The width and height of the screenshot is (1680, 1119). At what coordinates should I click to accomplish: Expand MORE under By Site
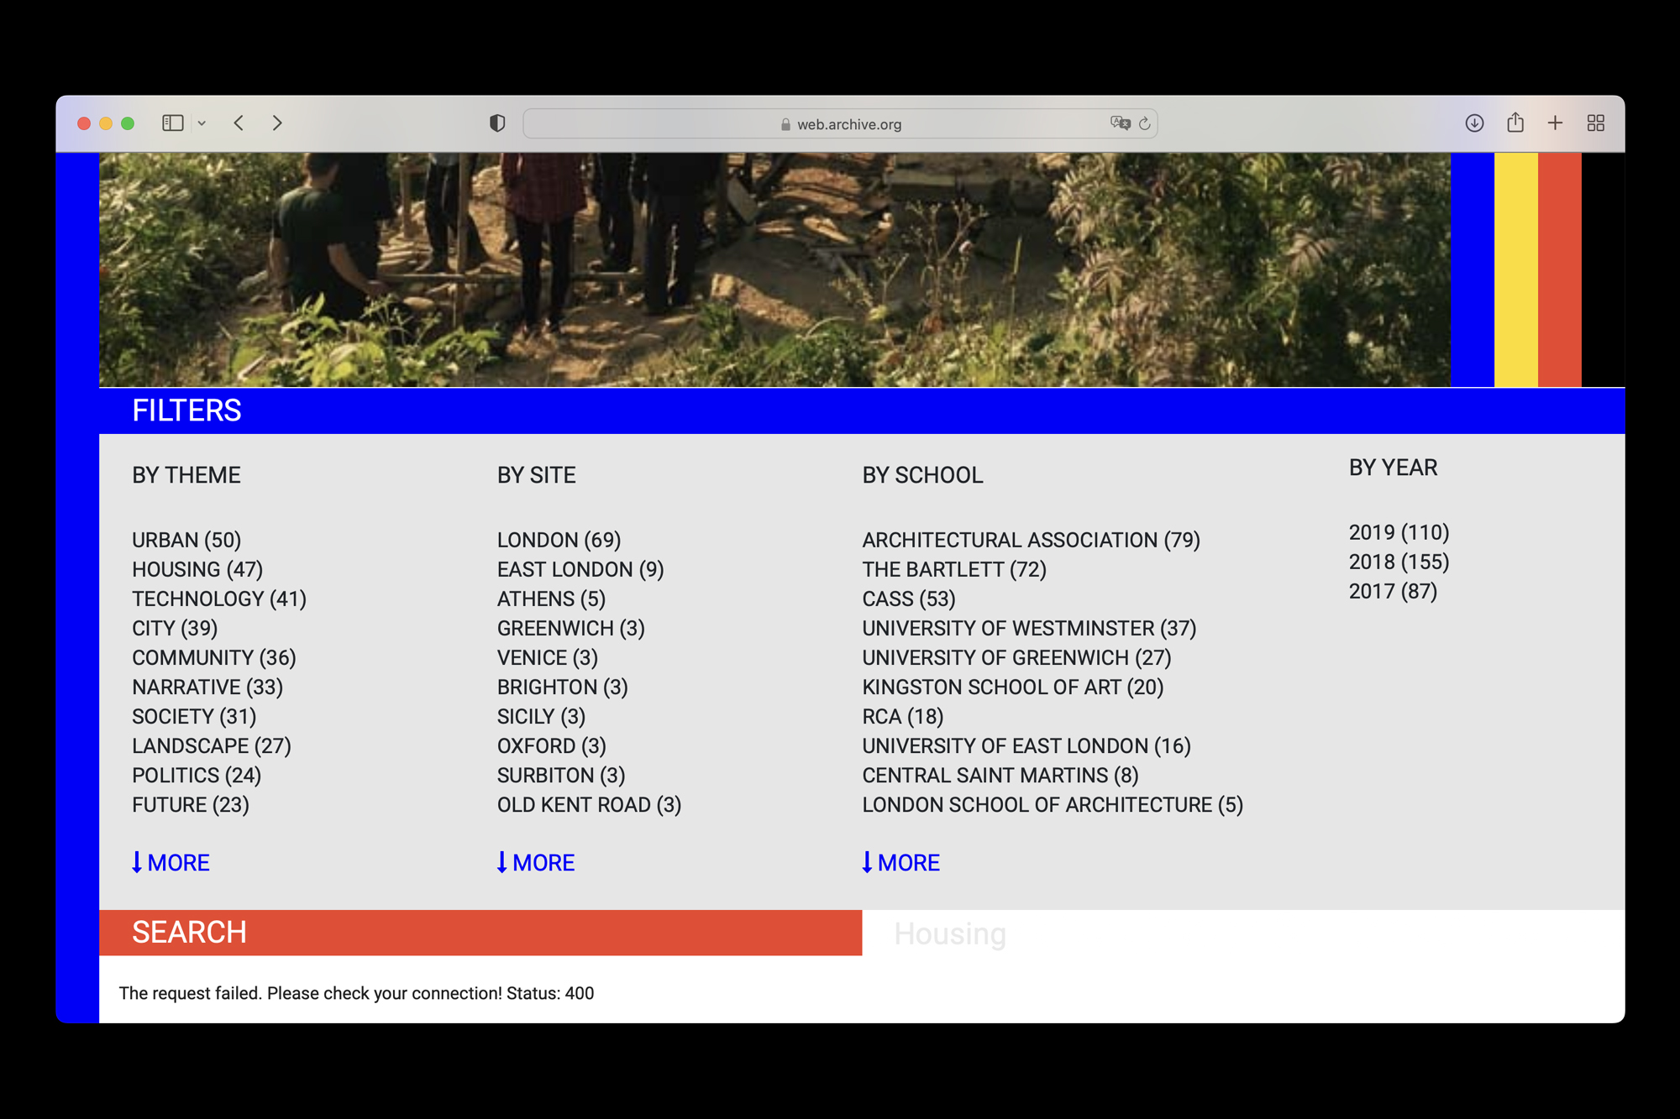pyautogui.click(x=536, y=862)
